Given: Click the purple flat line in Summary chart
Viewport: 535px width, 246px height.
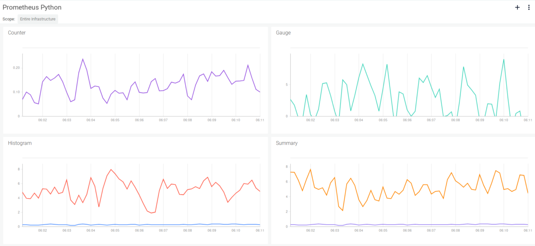Looking at the screenshot, I should [409, 225].
